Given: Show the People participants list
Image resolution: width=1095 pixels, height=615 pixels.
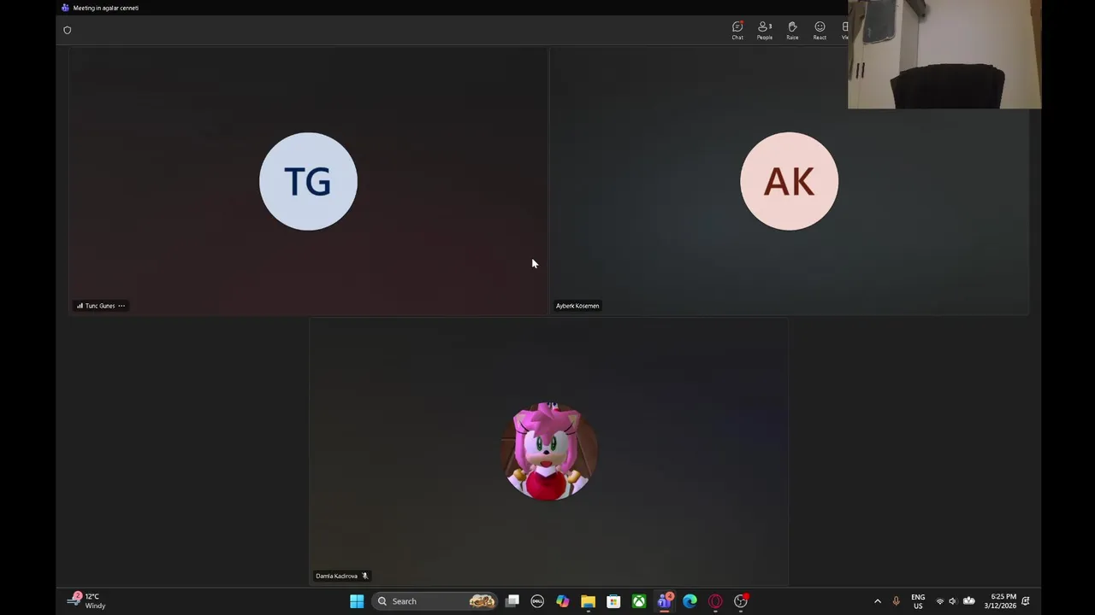Looking at the screenshot, I should pos(765,30).
